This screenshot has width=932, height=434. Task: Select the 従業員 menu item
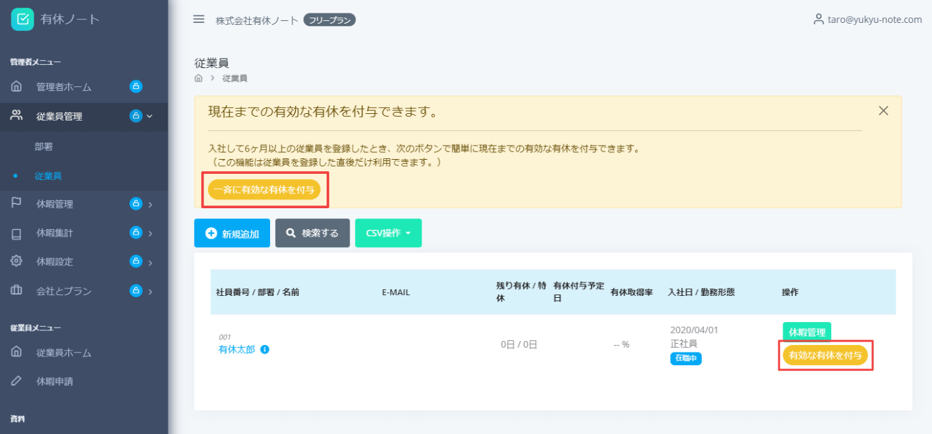[46, 175]
